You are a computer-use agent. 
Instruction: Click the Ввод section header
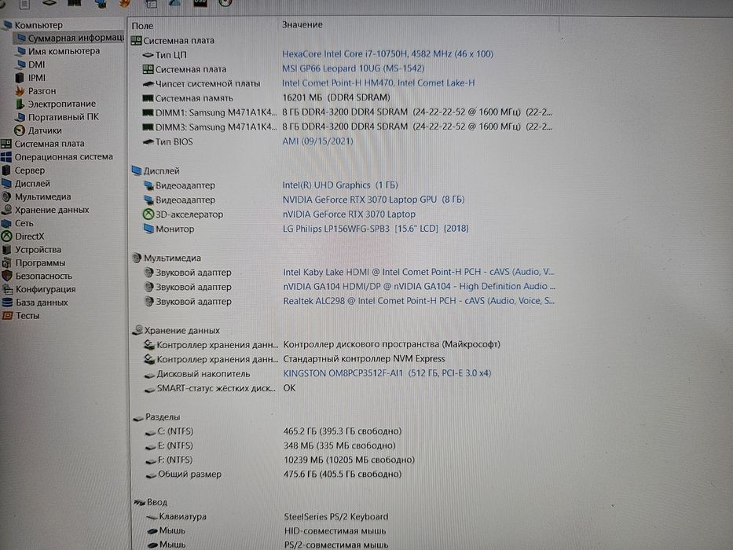(x=151, y=502)
